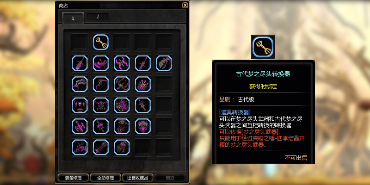Select the purple greatsword starting the second row
The image size is (370, 185).
click(80, 63)
